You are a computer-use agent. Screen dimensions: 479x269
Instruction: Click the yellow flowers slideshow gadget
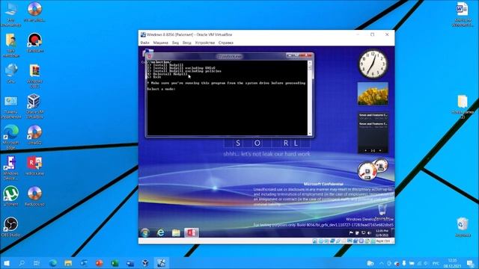pos(373,93)
